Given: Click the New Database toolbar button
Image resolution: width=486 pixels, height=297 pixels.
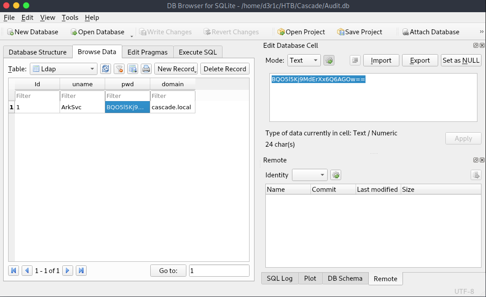Looking at the screenshot, I should (x=32, y=32).
